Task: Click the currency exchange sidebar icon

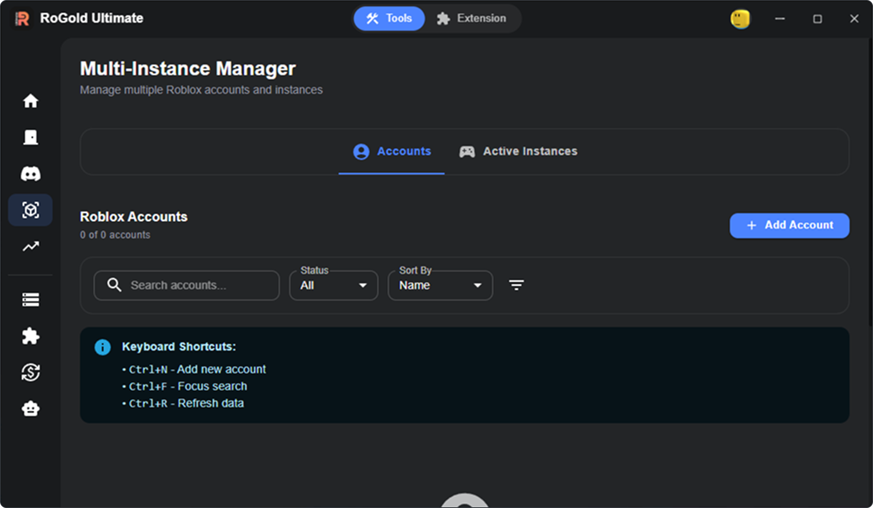Action: point(30,372)
